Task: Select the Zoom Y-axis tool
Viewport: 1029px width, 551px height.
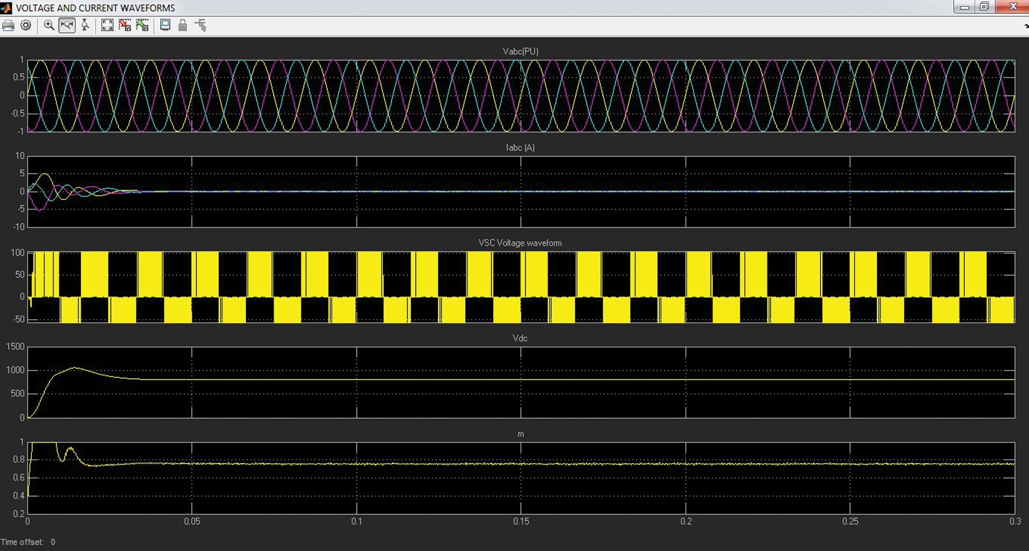Action: [85, 25]
